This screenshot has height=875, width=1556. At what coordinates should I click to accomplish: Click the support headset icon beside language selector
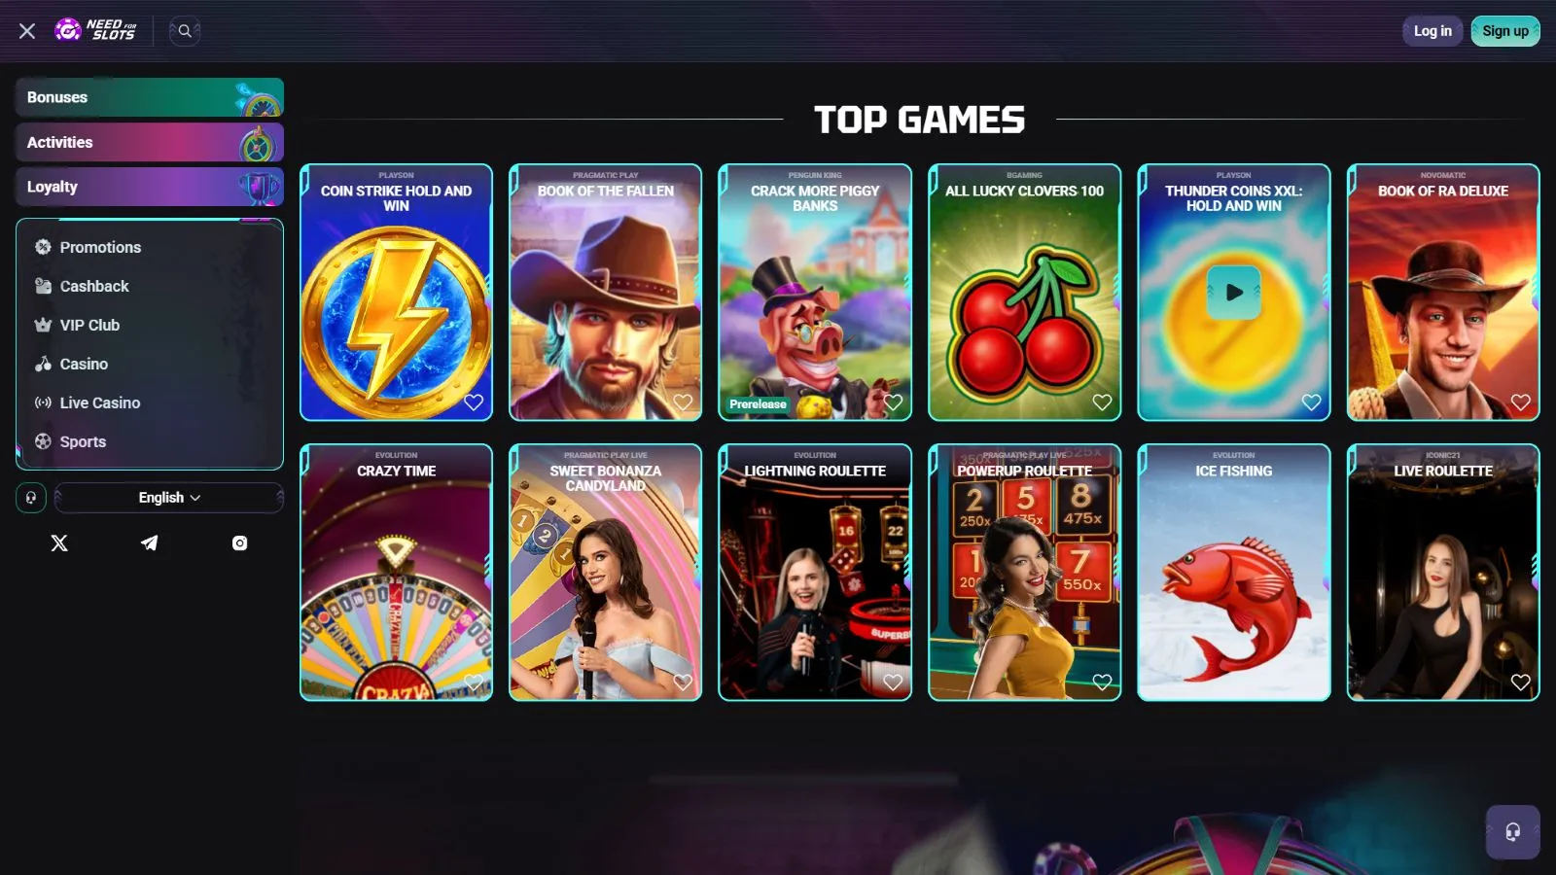point(31,498)
